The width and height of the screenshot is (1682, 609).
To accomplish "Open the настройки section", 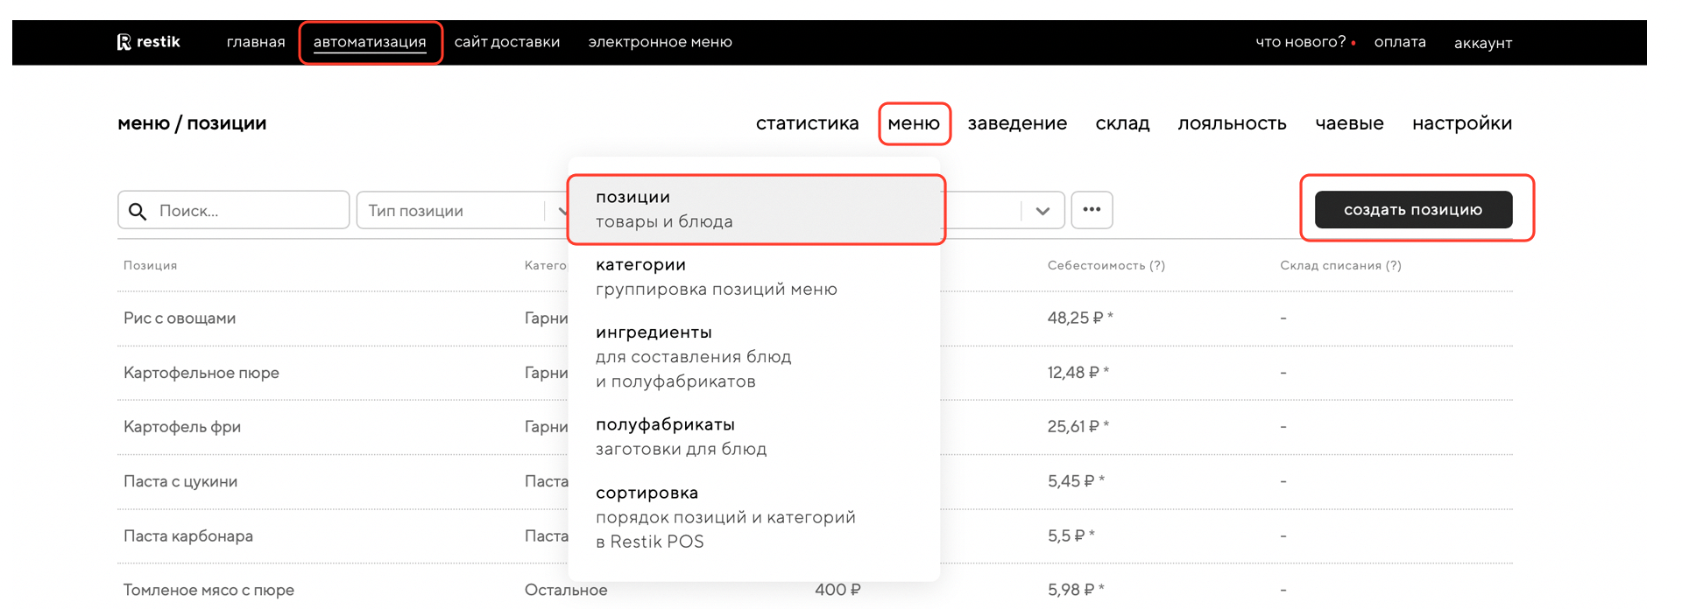I will coord(1461,123).
